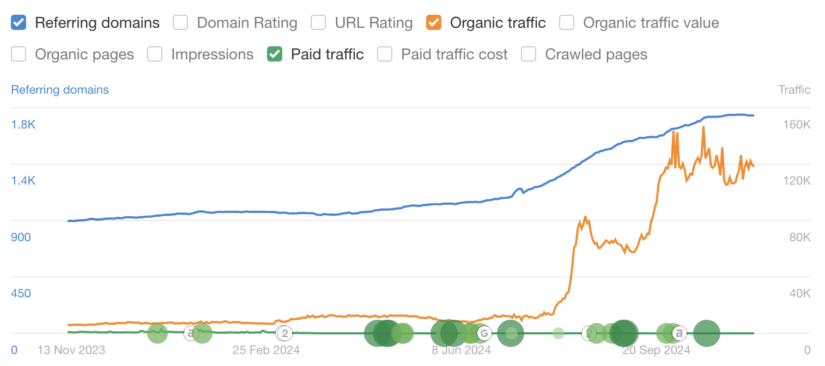The image size is (825, 366).
Task: Click the green bubble left of 'G' marker
Action: point(470,333)
